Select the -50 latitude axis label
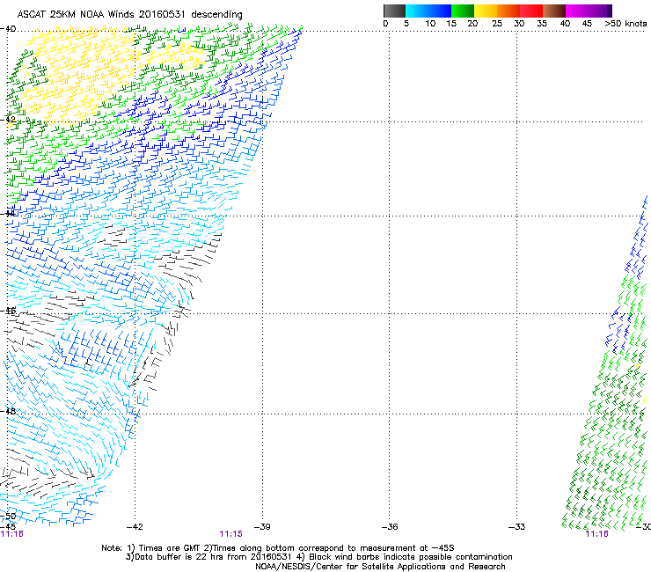Screen dimensions: 651x572 coord(8,516)
